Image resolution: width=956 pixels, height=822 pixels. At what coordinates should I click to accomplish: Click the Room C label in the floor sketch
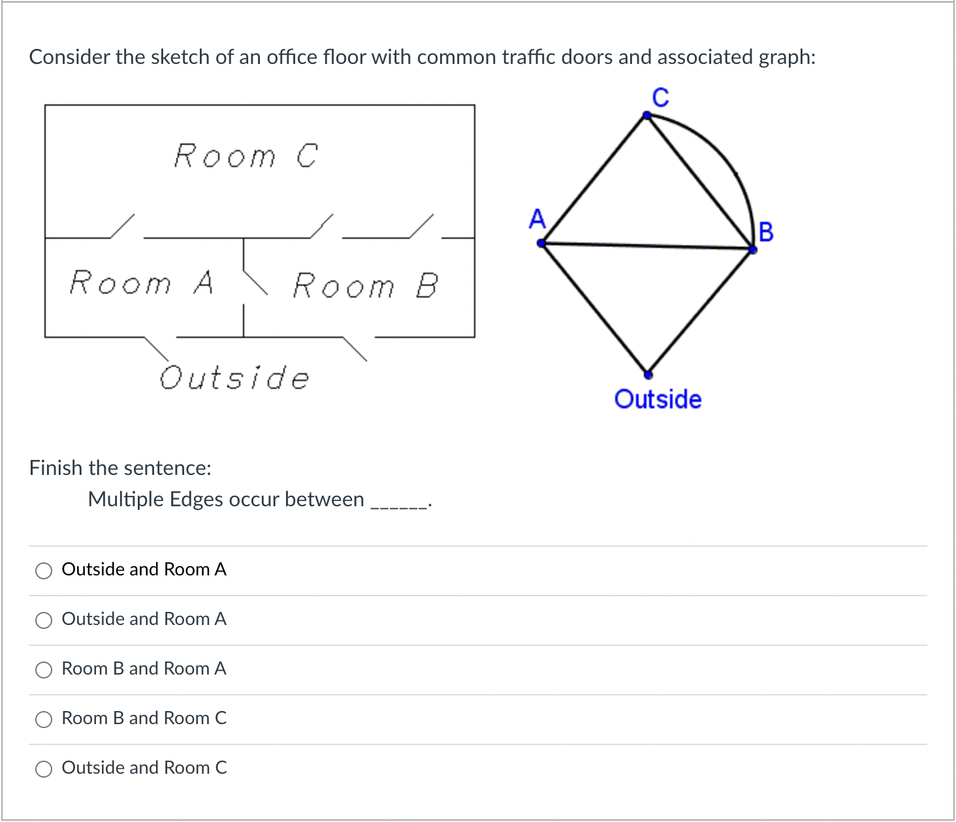[245, 155]
